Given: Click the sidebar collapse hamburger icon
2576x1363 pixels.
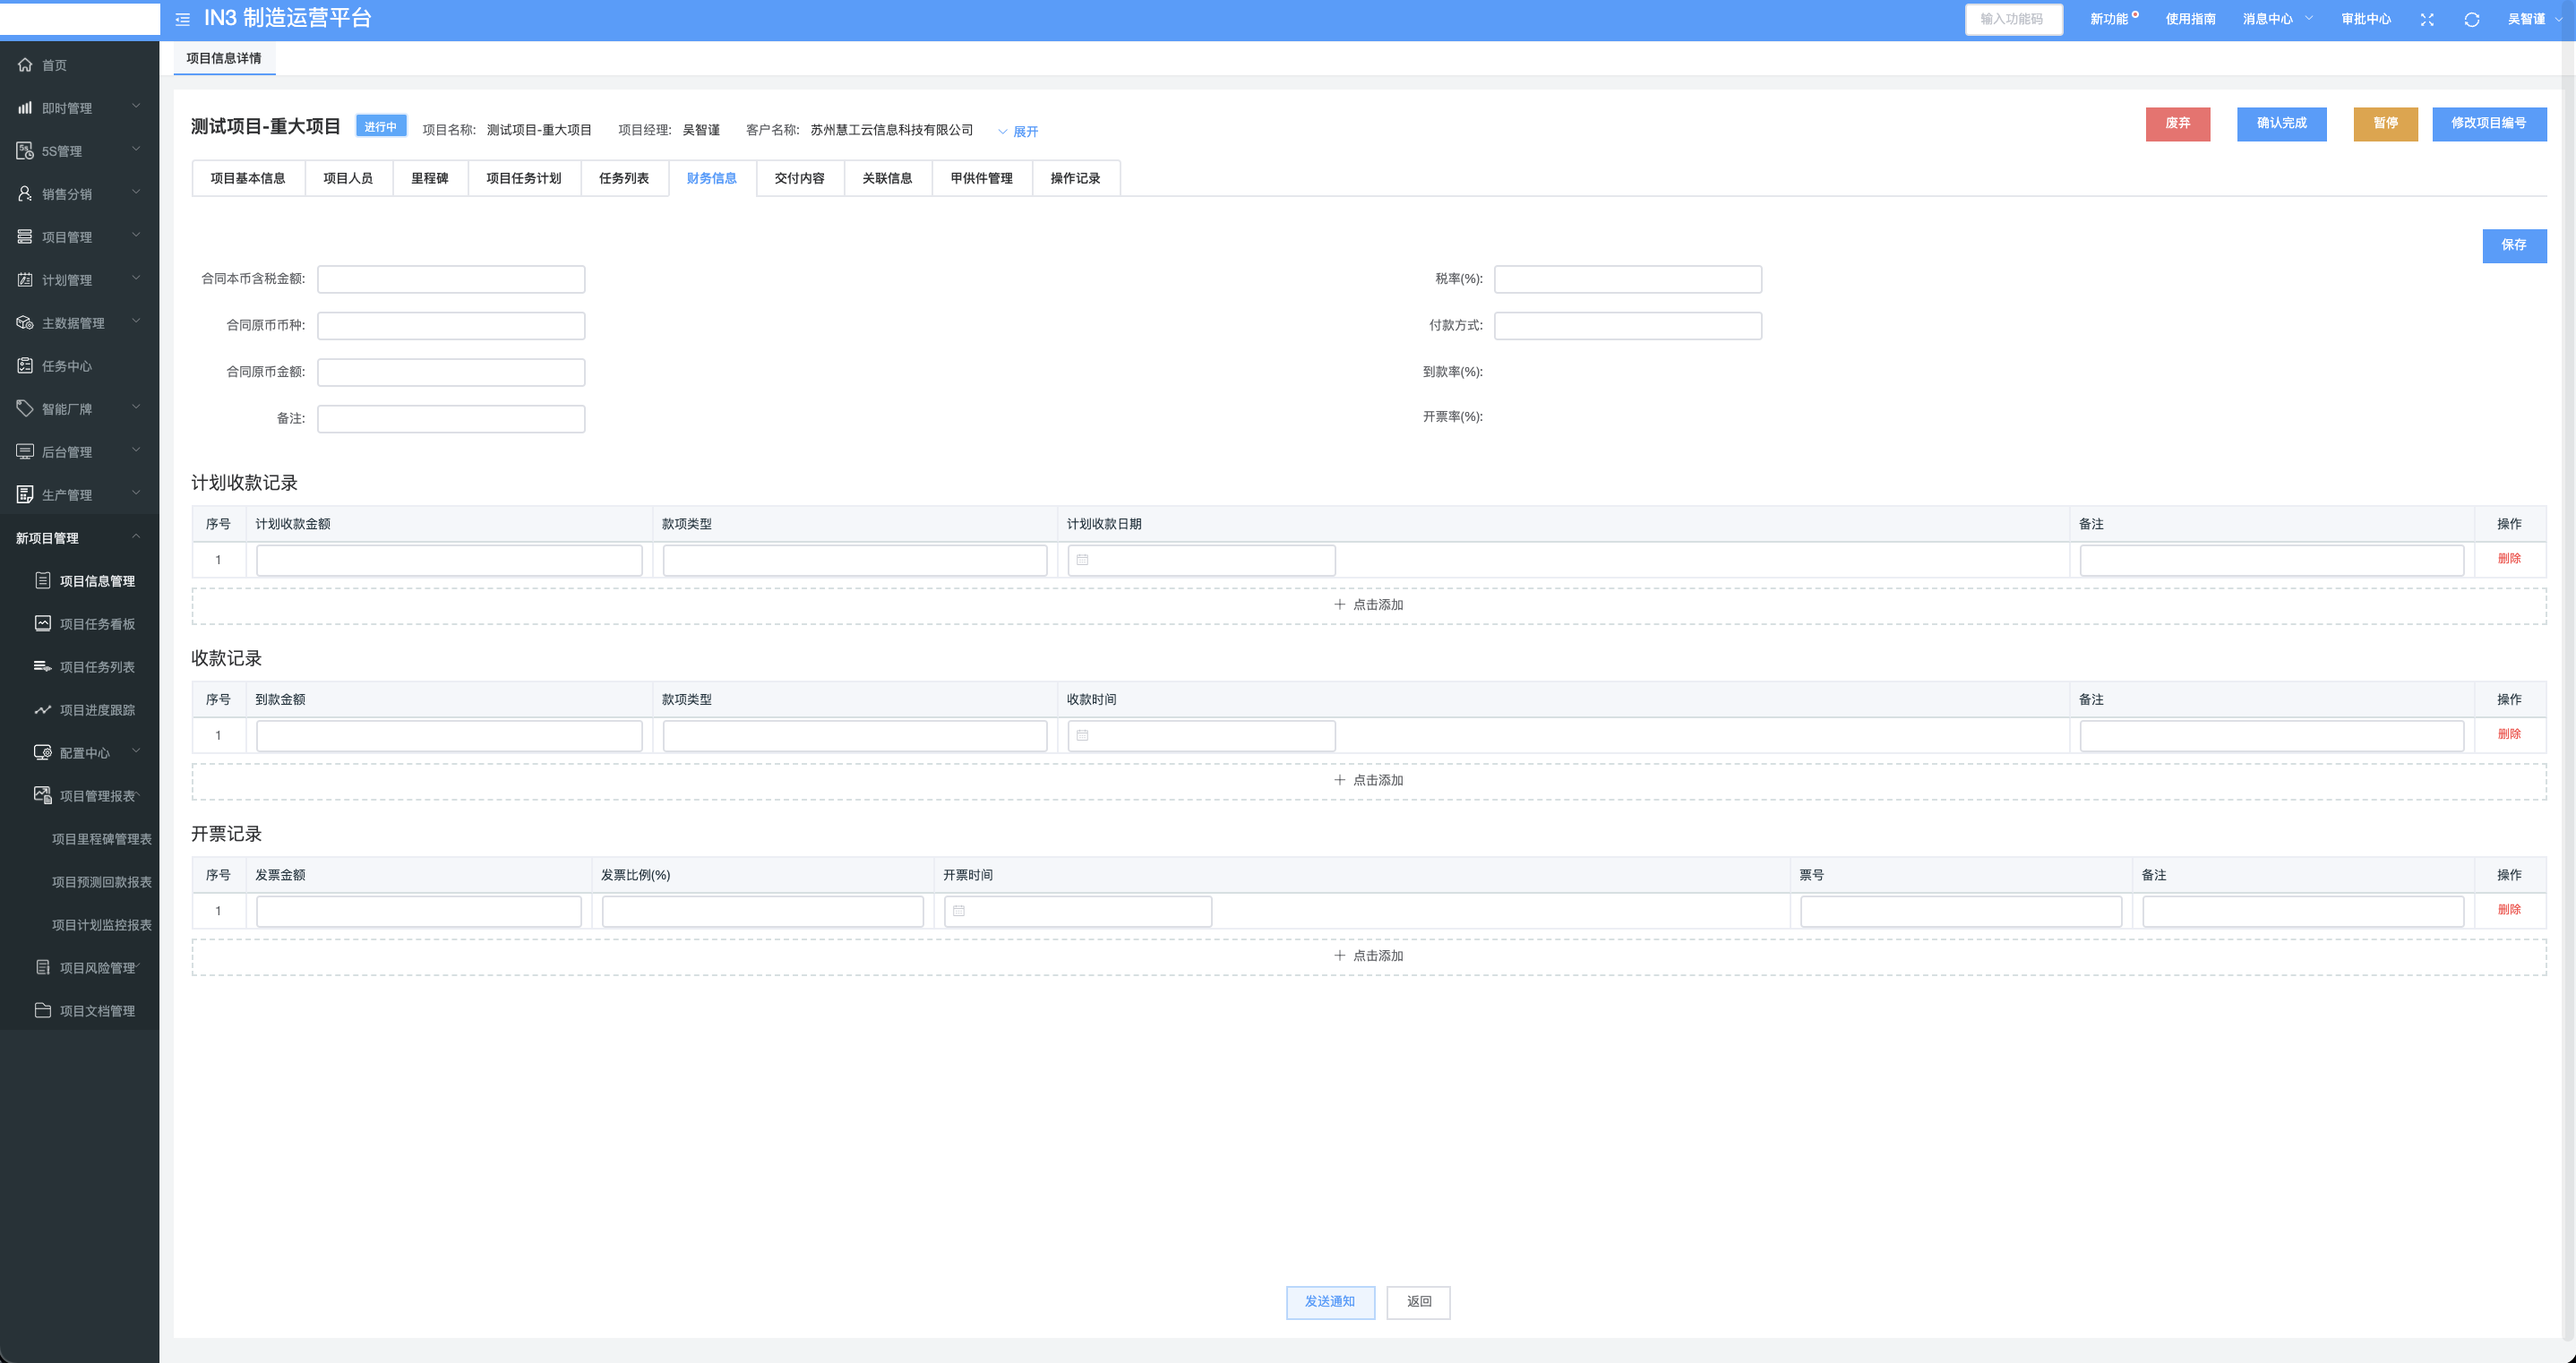Looking at the screenshot, I should (x=182, y=19).
